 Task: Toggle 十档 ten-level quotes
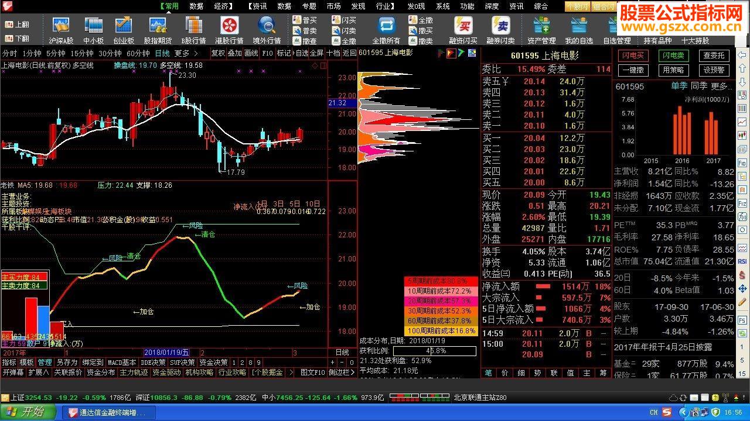coord(333,53)
